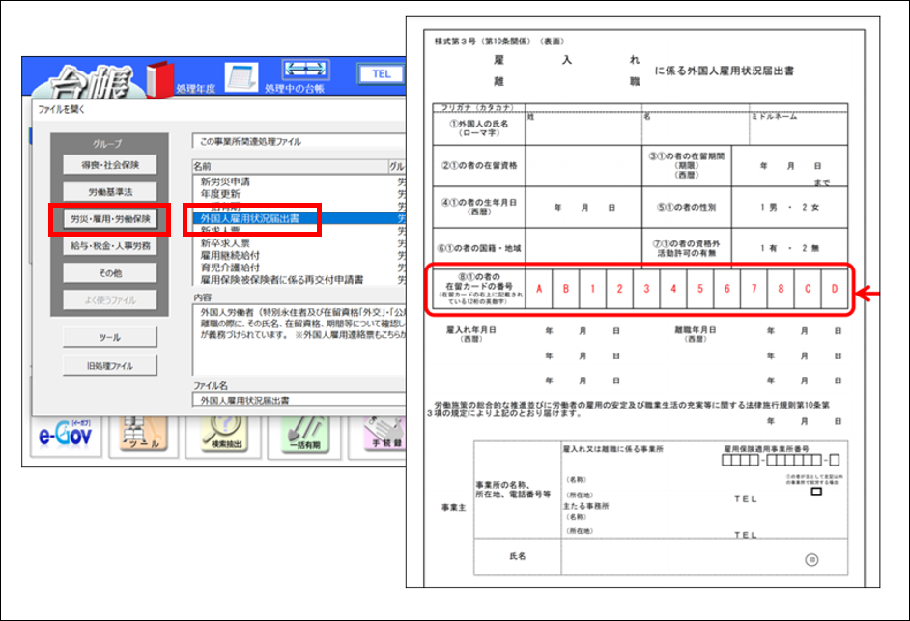Image resolution: width=910 pixels, height=621 pixels.
Task: Select the 得喪・社会保険 group button
Action: pos(110,165)
